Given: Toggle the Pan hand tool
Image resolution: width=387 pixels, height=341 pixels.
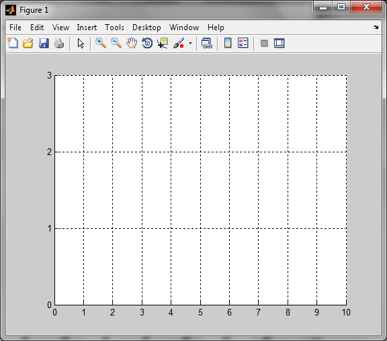Looking at the screenshot, I should pos(132,43).
